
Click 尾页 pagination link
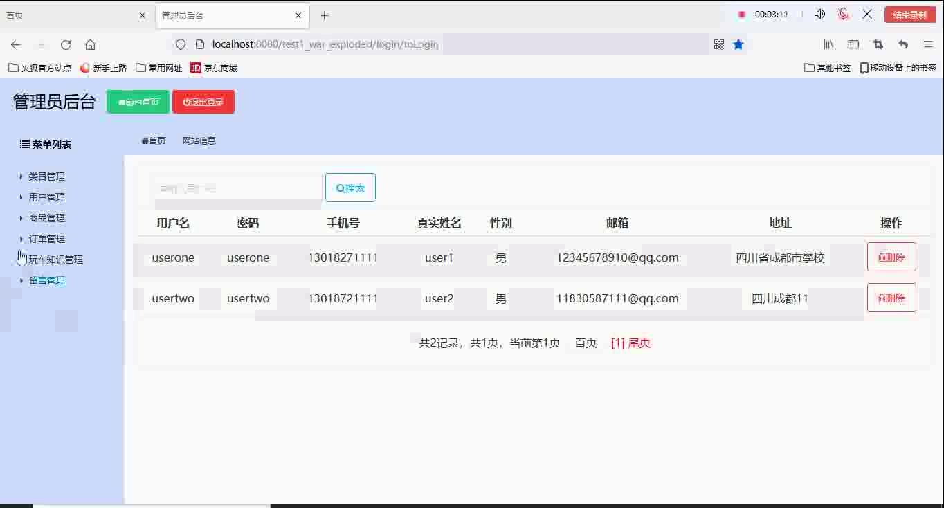(x=639, y=343)
